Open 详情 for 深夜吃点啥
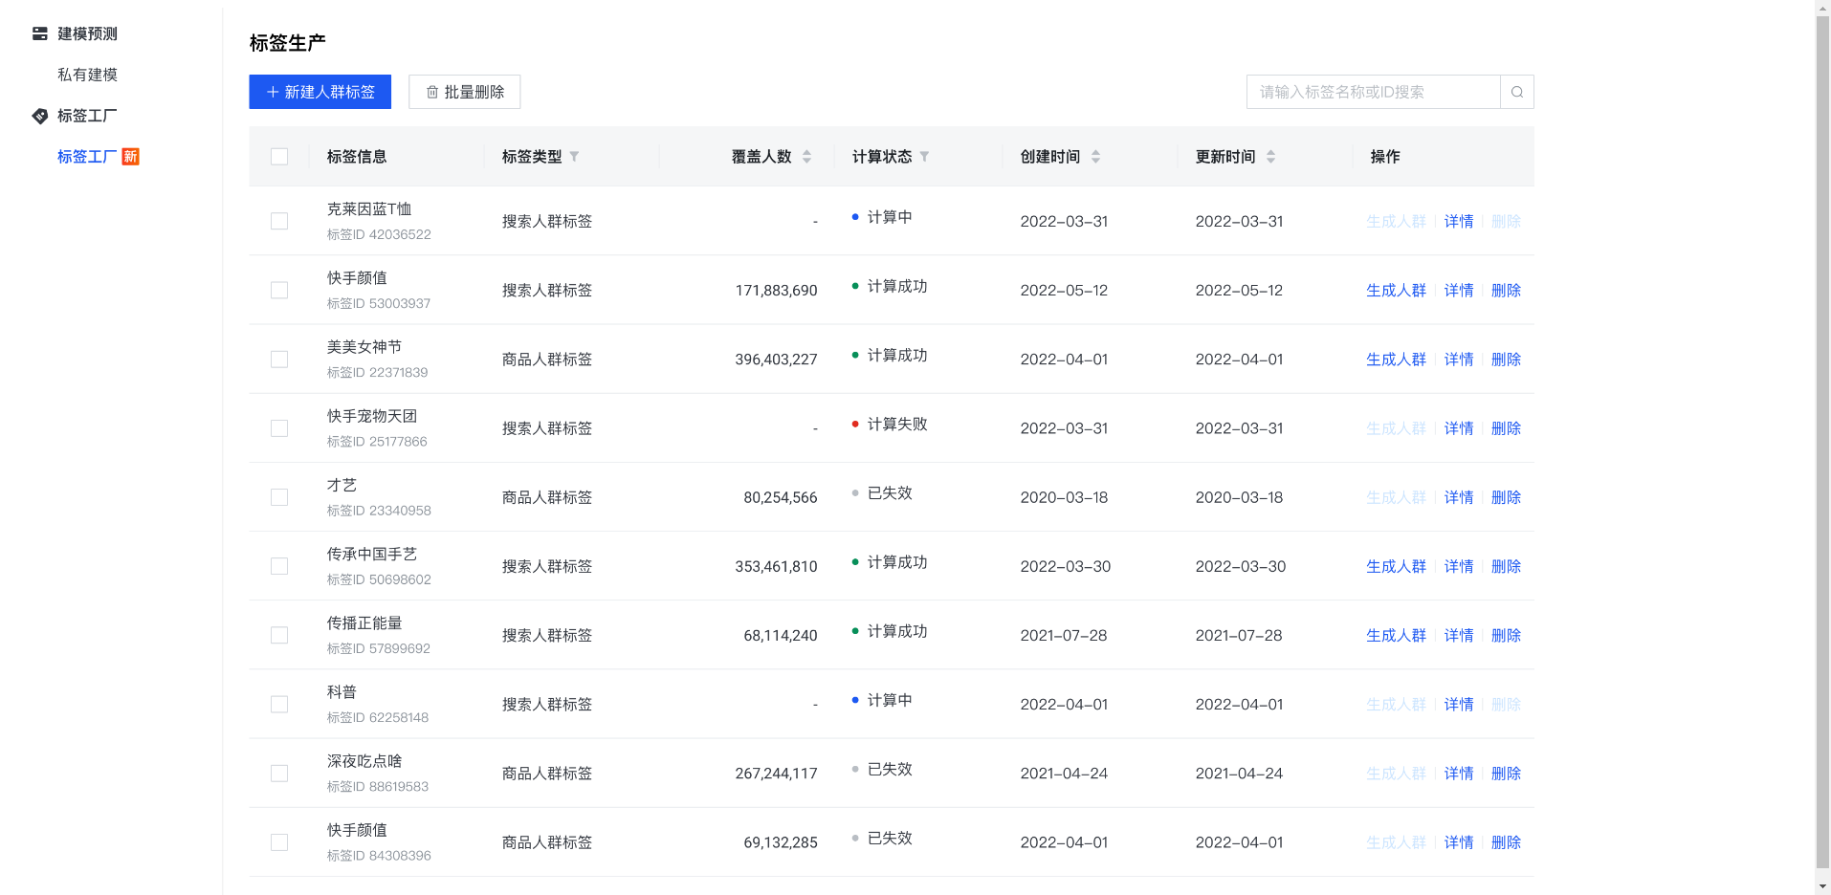The height and width of the screenshot is (895, 1831). pos(1459,774)
